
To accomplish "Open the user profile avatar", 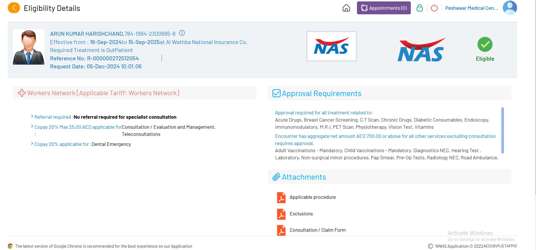I will click(510, 8).
